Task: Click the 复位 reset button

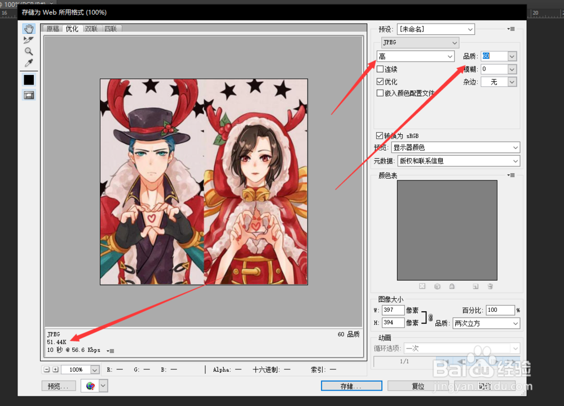Action: (x=418, y=386)
